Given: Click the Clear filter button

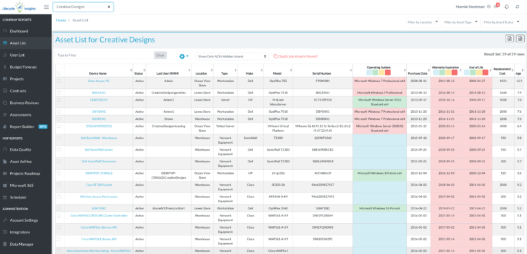Looking at the screenshot, I should click(x=161, y=55).
